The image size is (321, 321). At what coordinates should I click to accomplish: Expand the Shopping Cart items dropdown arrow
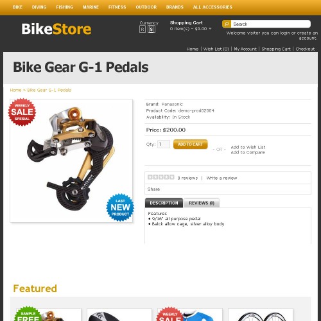[210, 29]
